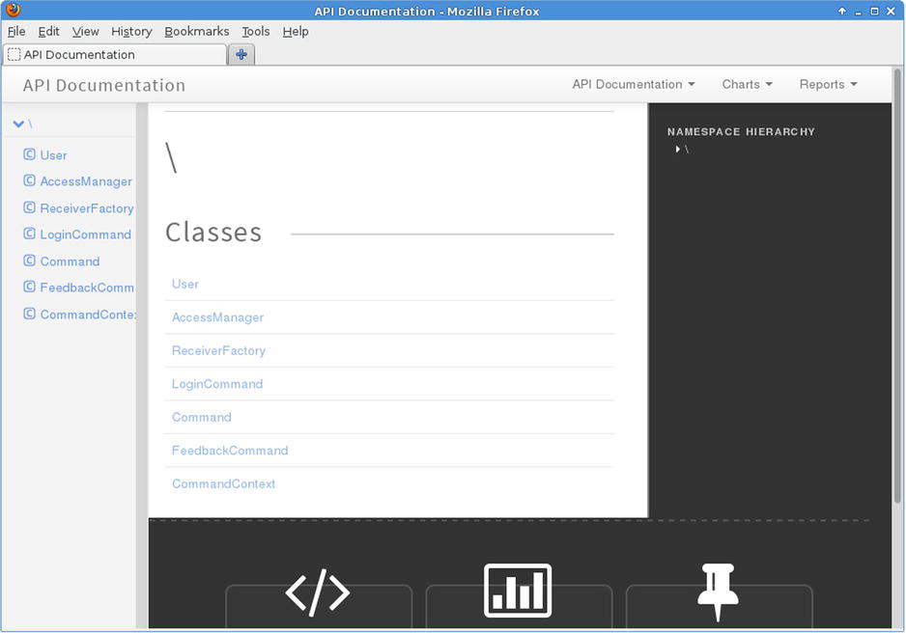
Task: Select FeedbackComm in the sidebar tree
Action: [87, 288]
